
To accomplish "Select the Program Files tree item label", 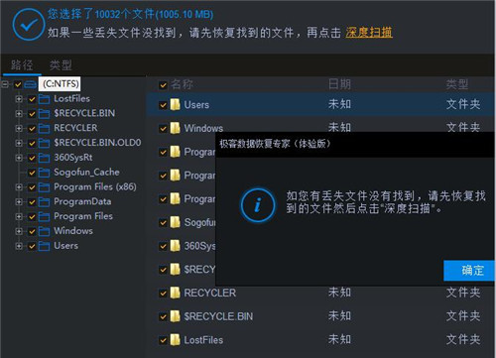I will tap(83, 216).
